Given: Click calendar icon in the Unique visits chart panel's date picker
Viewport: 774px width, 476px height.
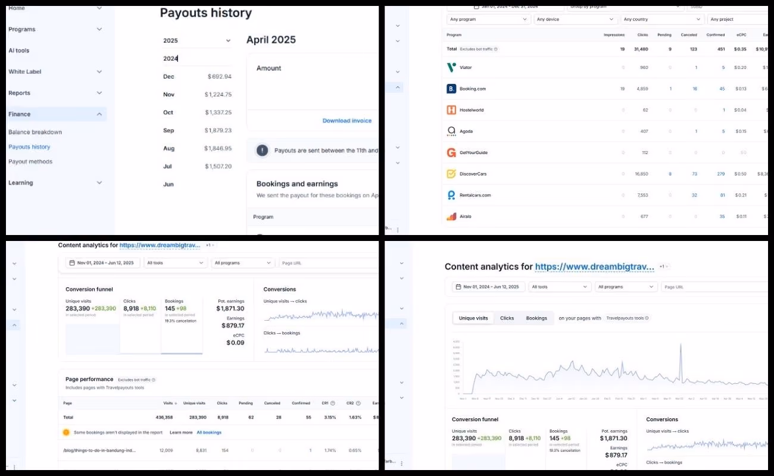Looking at the screenshot, I should click(458, 287).
